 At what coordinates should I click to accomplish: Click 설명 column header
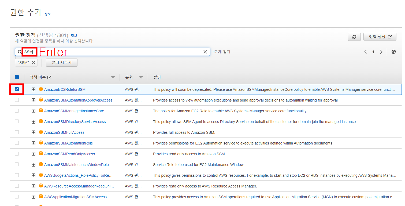point(157,77)
